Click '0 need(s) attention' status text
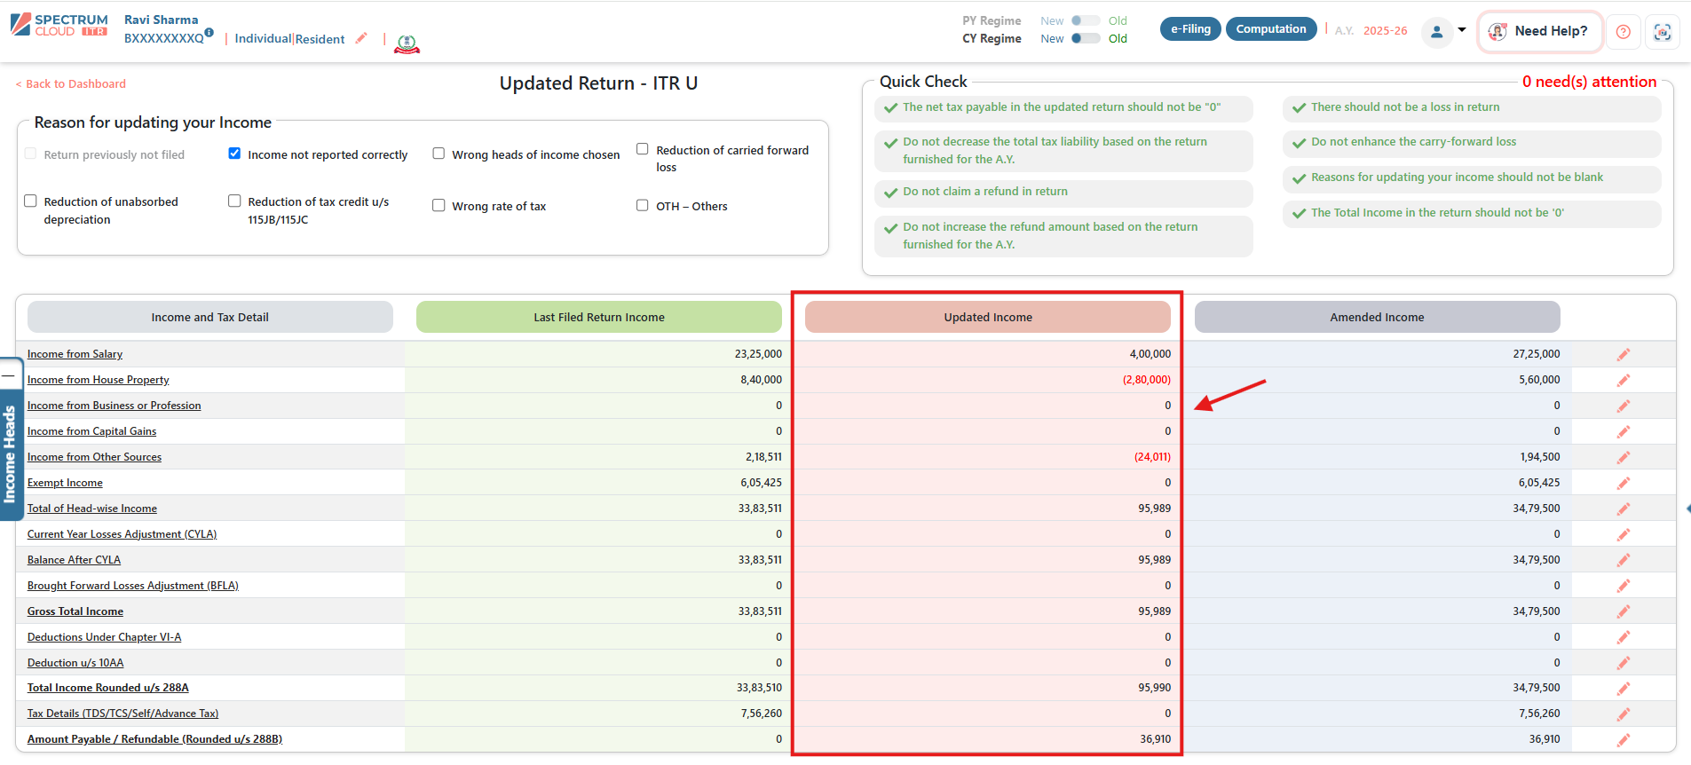This screenshot has height=765, width=1691. tap(1589, 82)
